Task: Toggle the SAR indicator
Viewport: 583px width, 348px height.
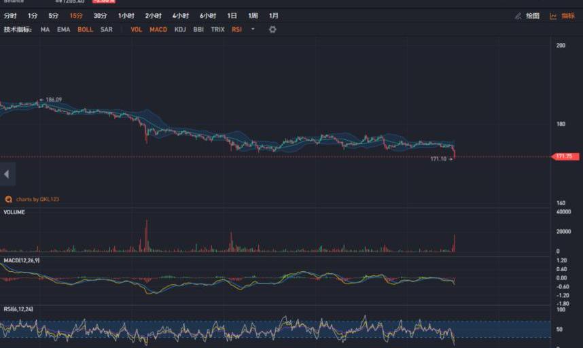Action: coord(106,29)
